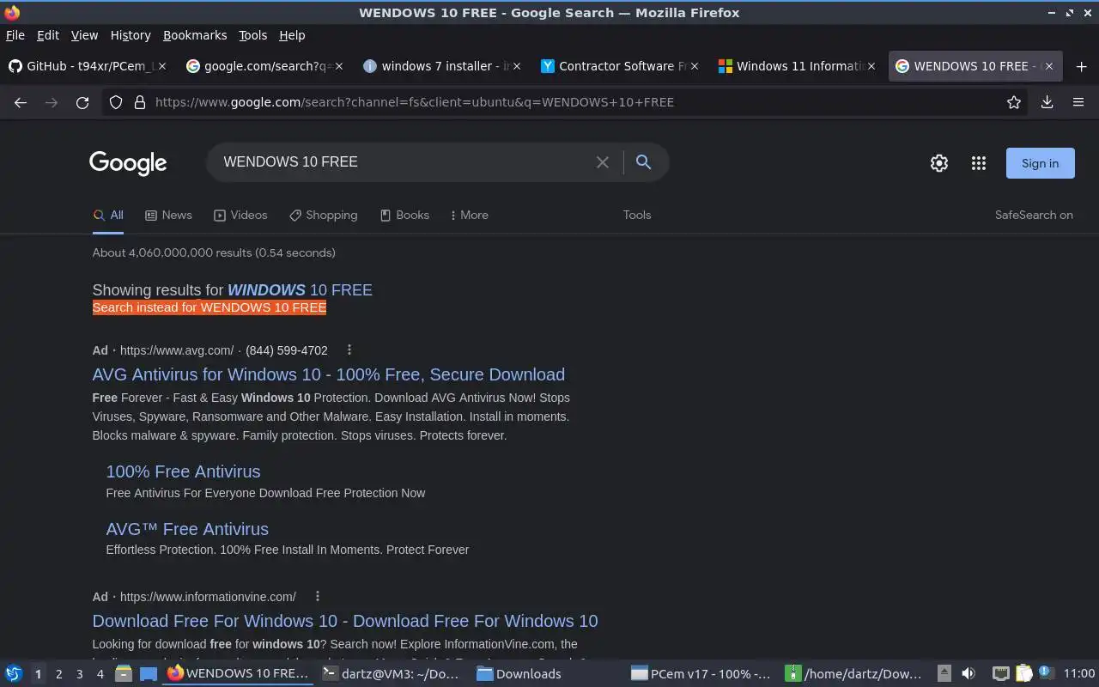This screenshot has width=1099, height=687.
Task: Open the volume control in tray
Action: 968,674
